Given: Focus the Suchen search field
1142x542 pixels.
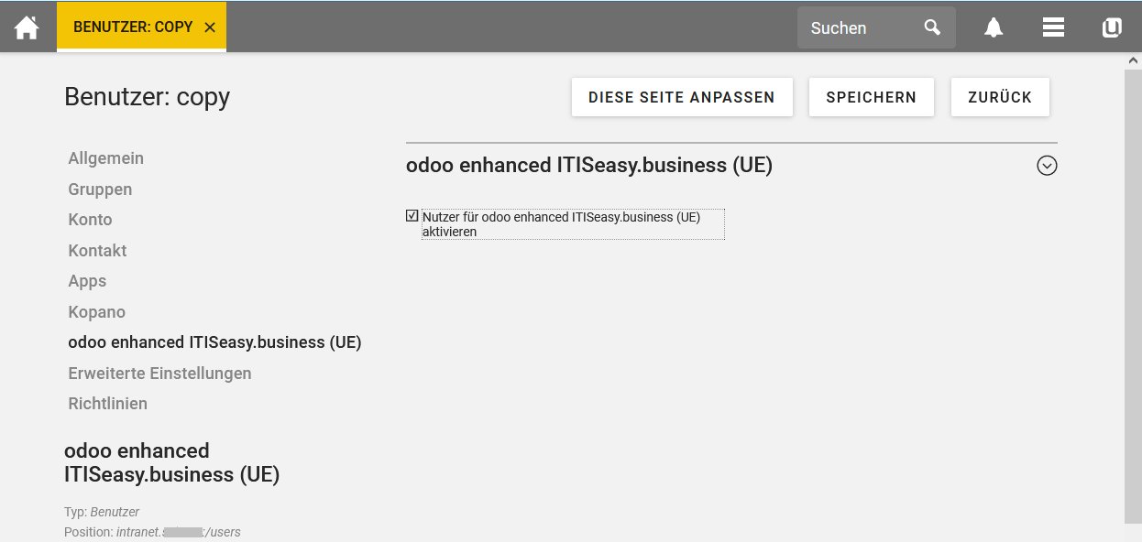Looking at the screenshot, I should click(x=876, y=27).
